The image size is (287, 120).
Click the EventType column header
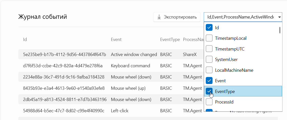click(x=170, y=39)
